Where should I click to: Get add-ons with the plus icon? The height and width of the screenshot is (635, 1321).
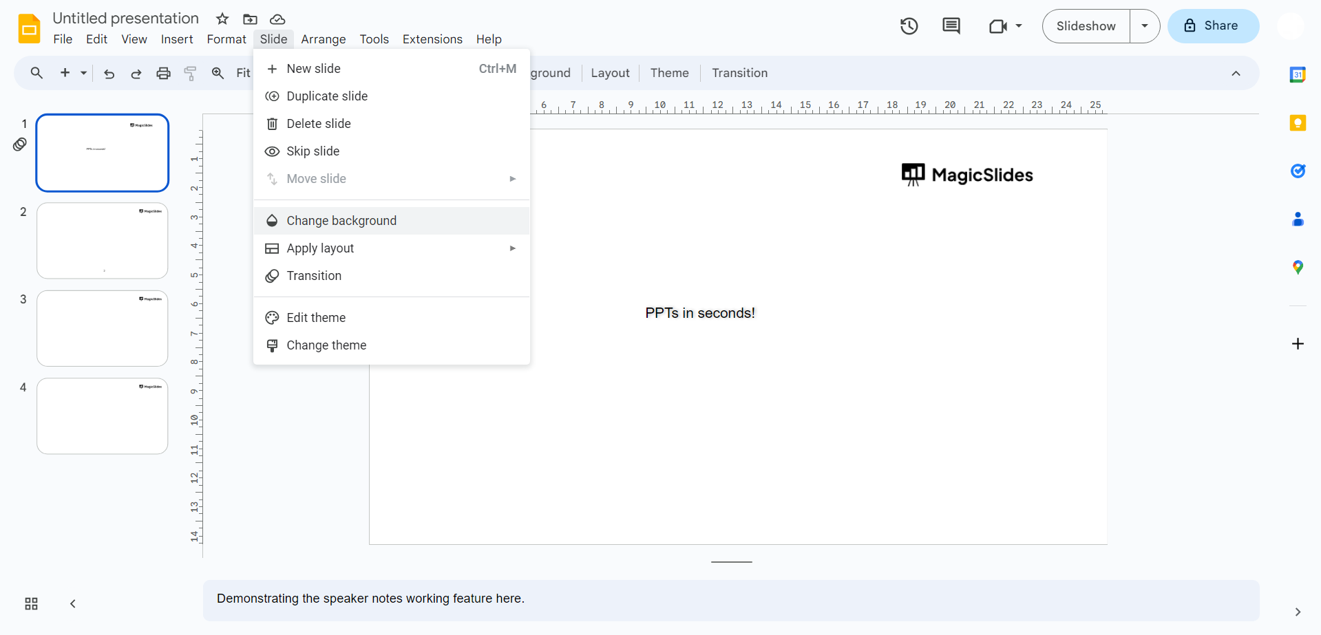1298,343
